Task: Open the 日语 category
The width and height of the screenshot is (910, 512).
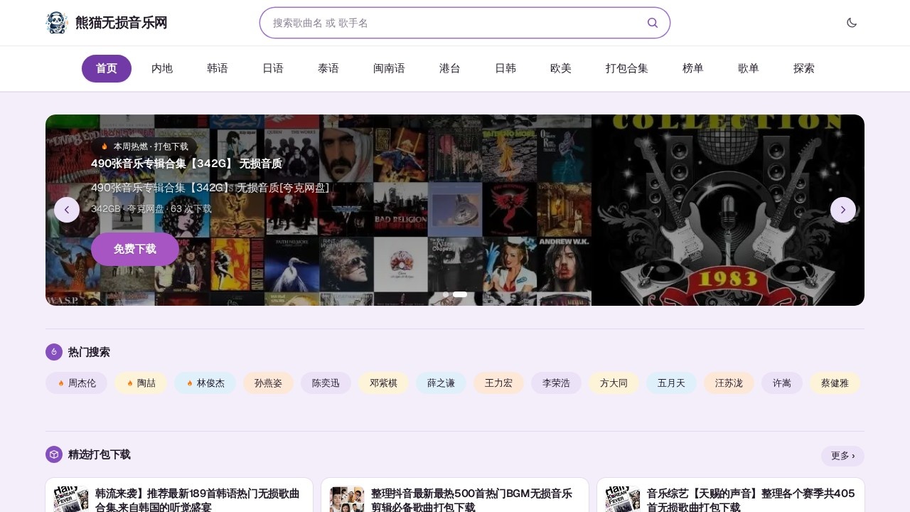Action: [x=273, y=68]
